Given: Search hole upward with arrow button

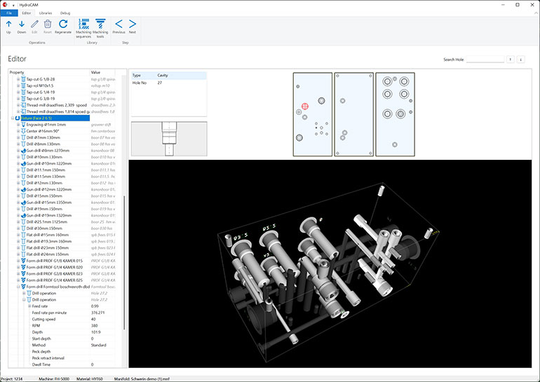Looking at the screenshot, I should (x=511, y=60).
